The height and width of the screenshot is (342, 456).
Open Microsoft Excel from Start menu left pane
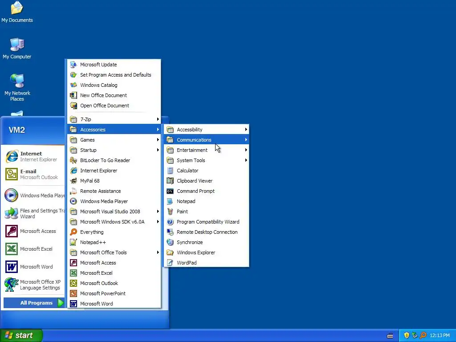pyautogui.click(x=34, y=249)
